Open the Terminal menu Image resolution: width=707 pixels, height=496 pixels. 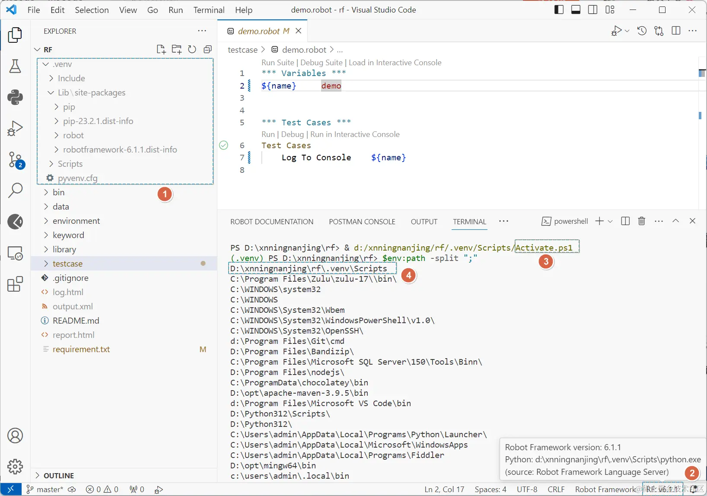(209, 10)
